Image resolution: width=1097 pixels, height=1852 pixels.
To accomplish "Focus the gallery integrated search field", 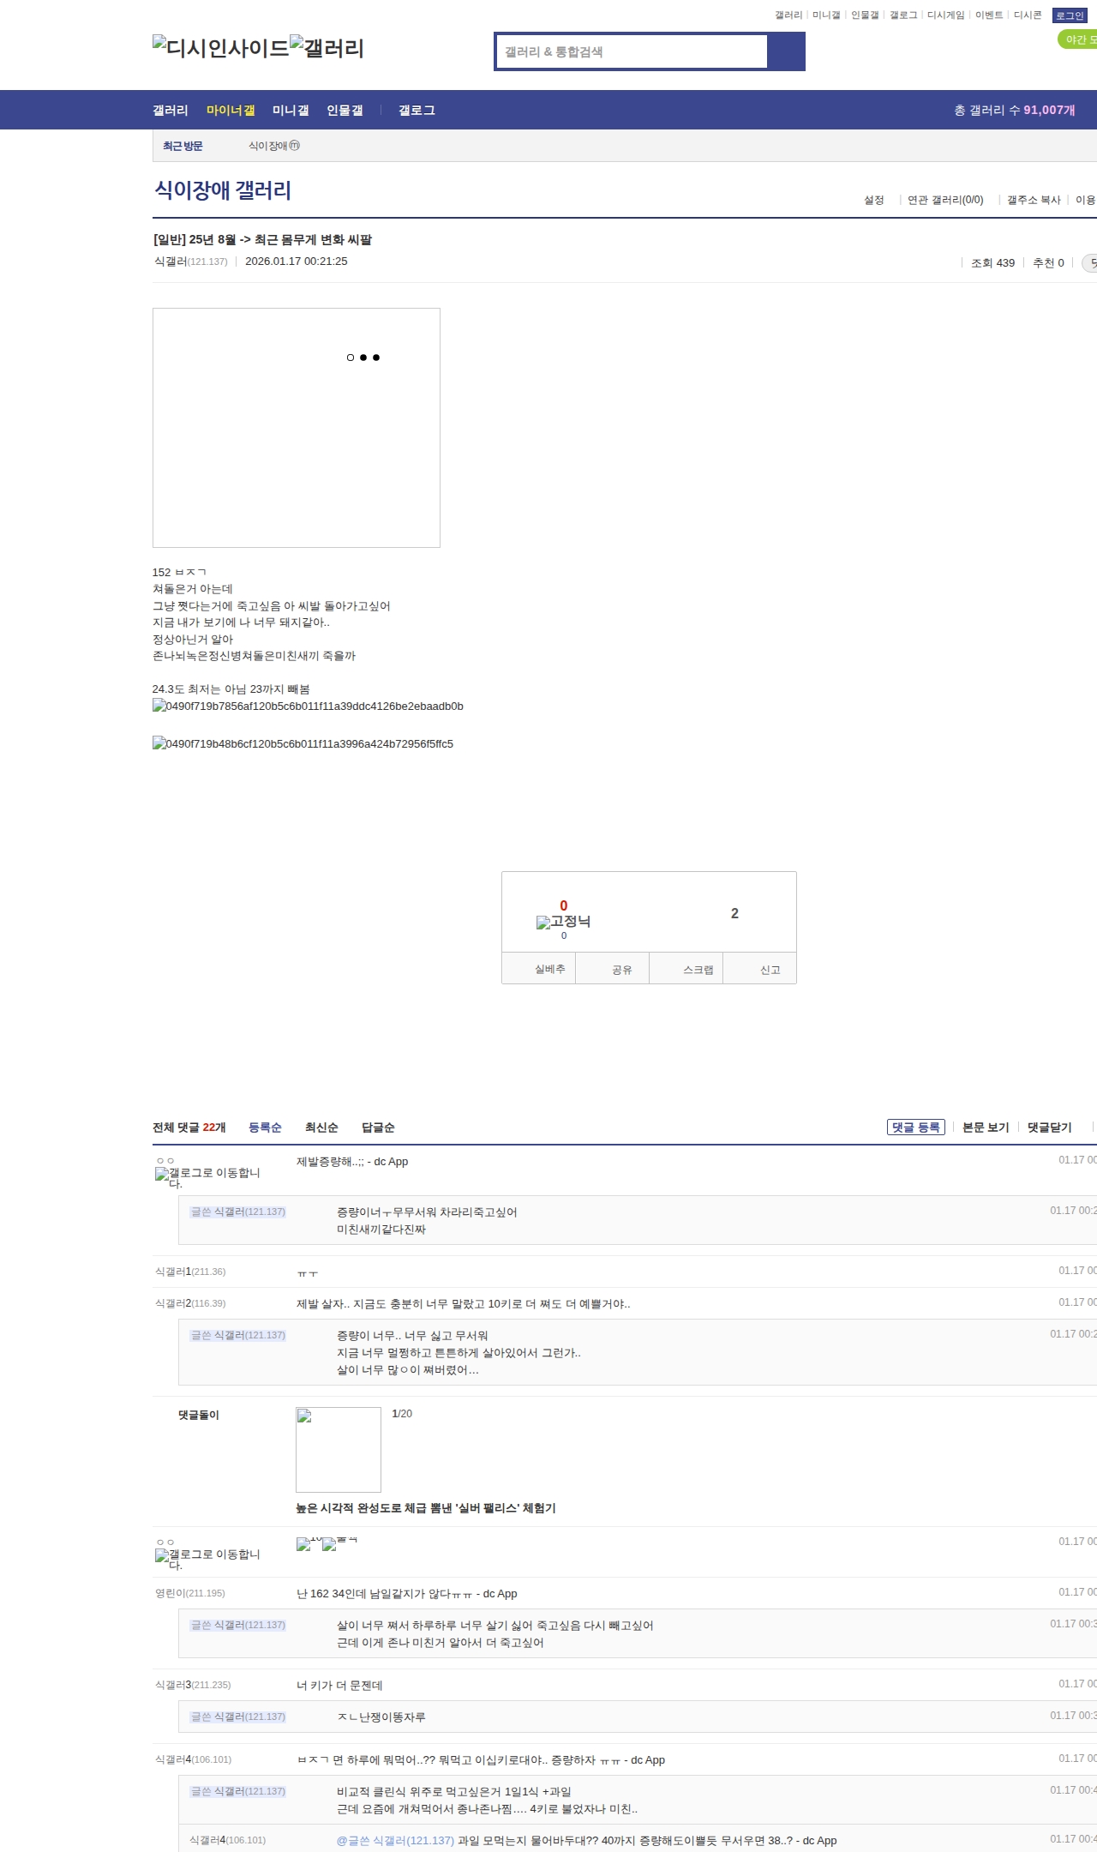I will click(632, 51).
